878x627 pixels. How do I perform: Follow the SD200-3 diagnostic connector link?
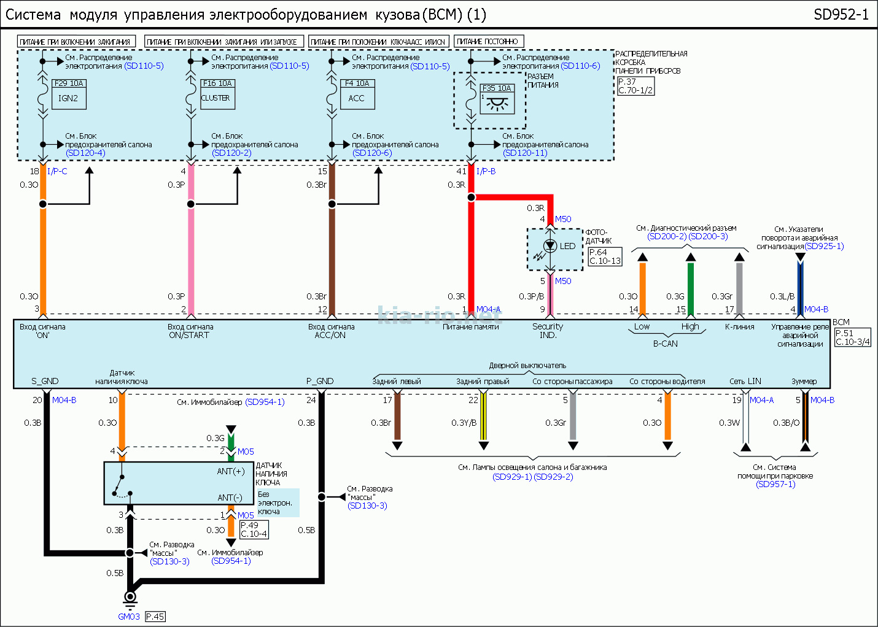click(x=708, y=236)
